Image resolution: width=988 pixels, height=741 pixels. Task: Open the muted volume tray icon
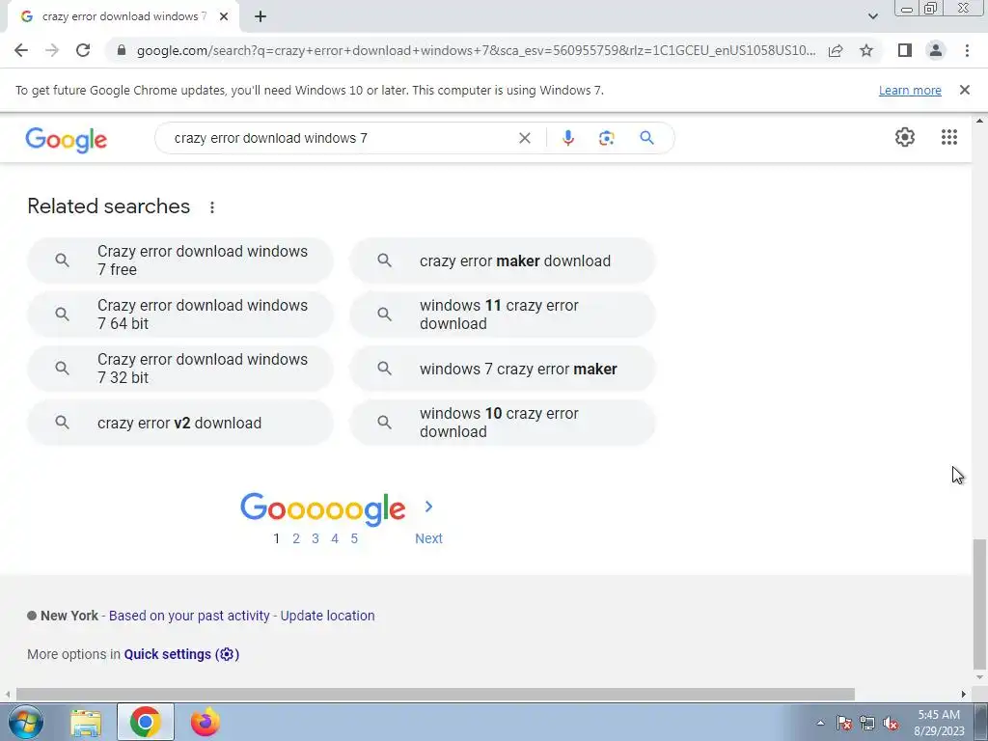(891, 723)
